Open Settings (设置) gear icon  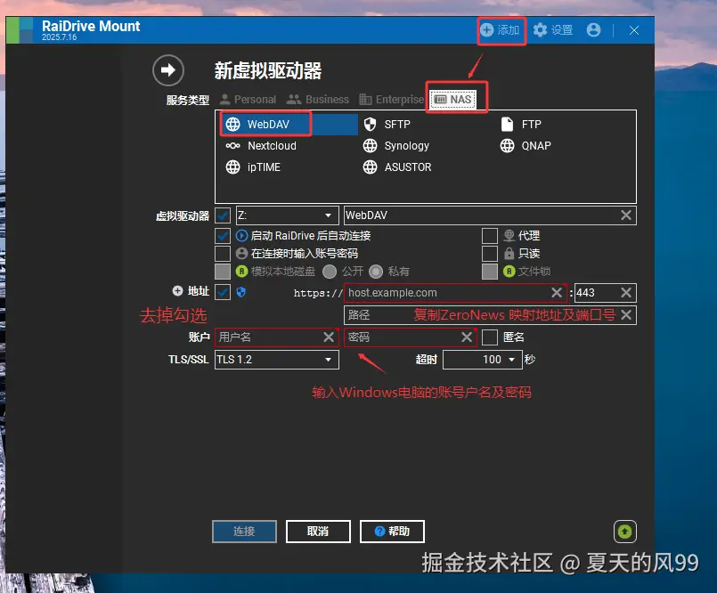point(540,30)
